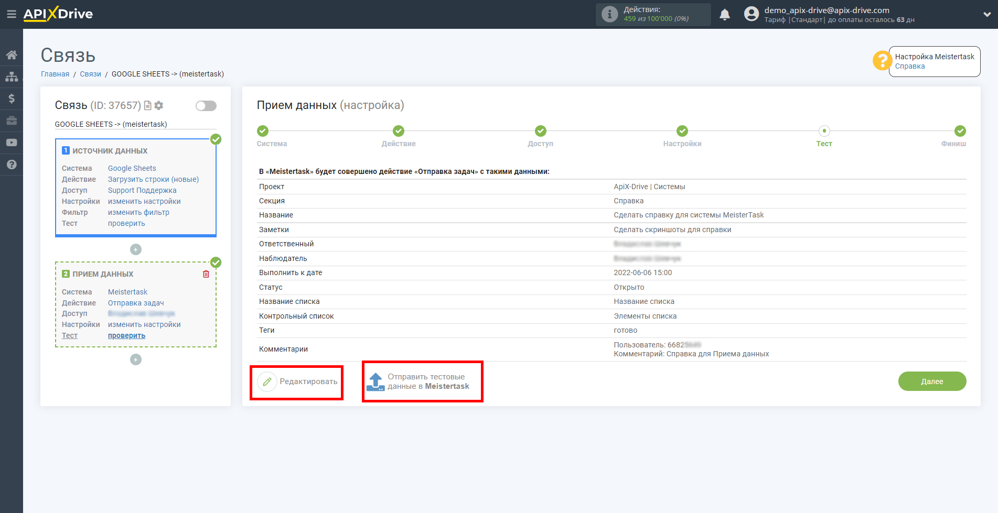Click изменить настройки in data source block

pyautogui.click(x=144, y=201)
